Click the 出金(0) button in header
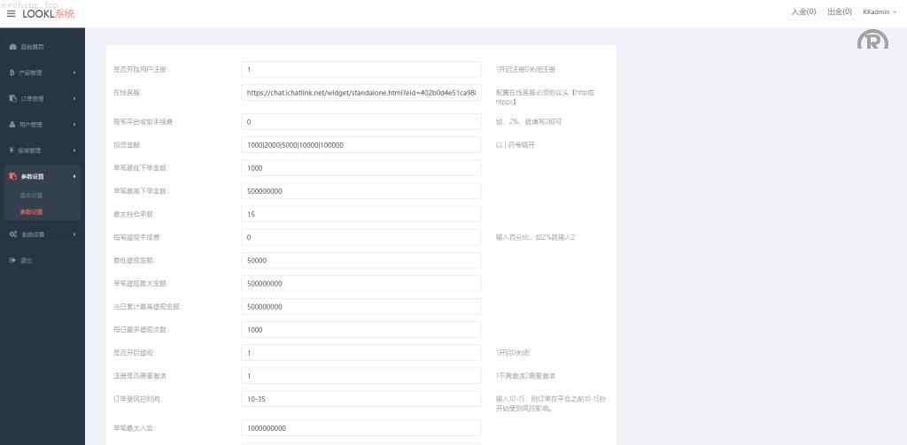This screenshot has height=445, width=907. [839, 12]
